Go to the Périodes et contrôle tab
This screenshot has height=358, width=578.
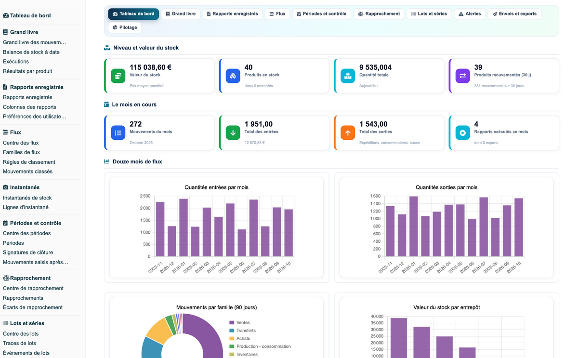321,14
